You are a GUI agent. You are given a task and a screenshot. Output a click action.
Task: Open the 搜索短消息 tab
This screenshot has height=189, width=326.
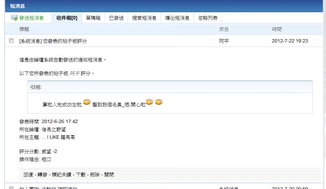coord(144,18)
